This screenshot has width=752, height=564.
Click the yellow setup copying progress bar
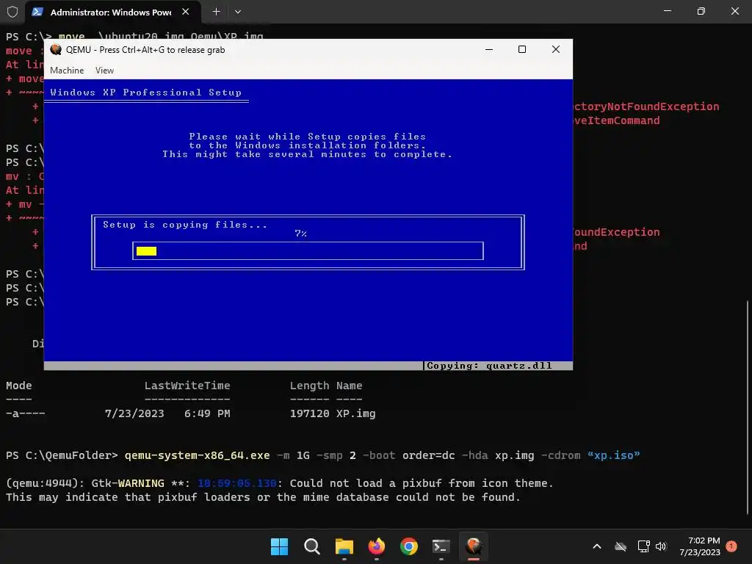pos(308,251)
